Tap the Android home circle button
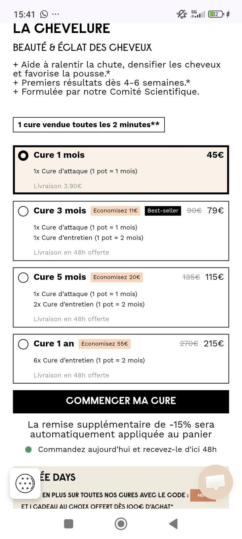 click(121, 524)
